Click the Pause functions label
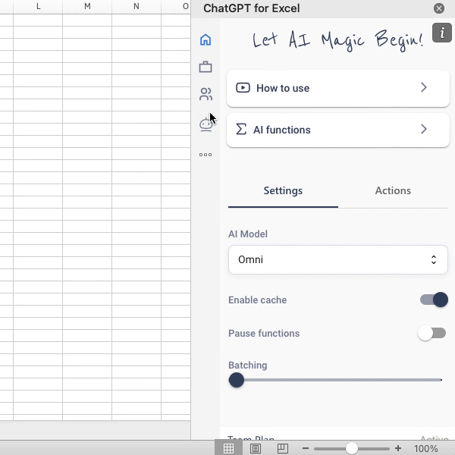 point(264,333)
